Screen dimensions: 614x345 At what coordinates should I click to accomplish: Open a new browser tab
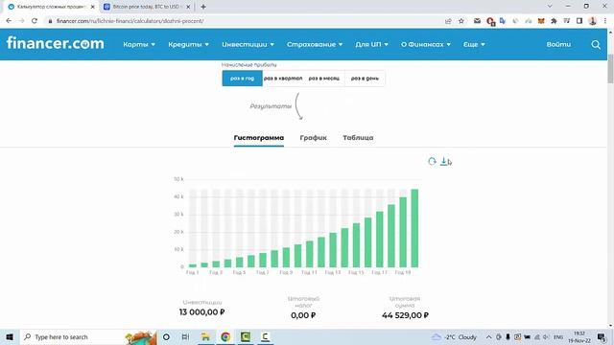[203, 7]
